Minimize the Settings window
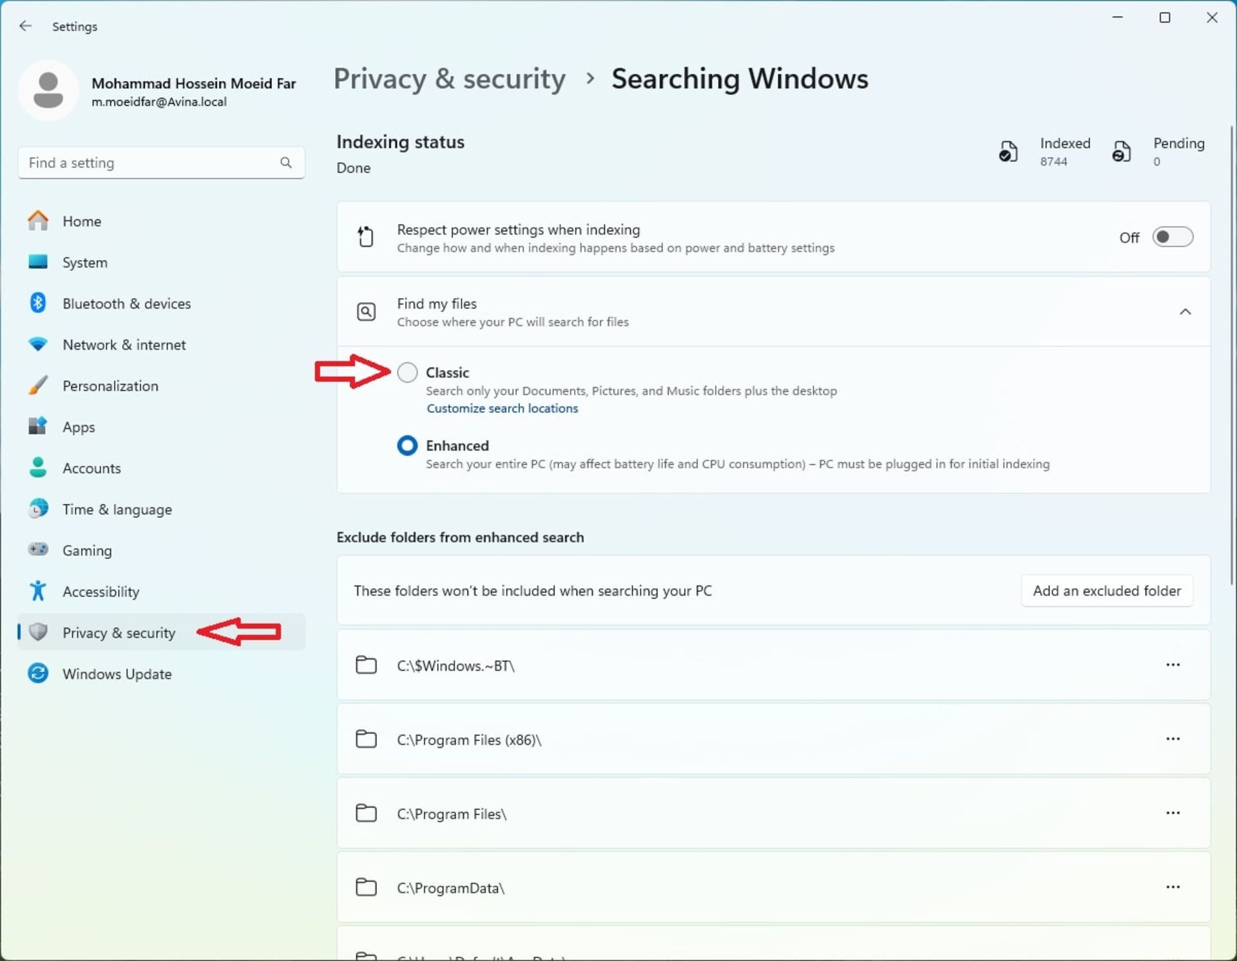The height and width of the screenshot is (961, 1237). (x=1117, y=18)
